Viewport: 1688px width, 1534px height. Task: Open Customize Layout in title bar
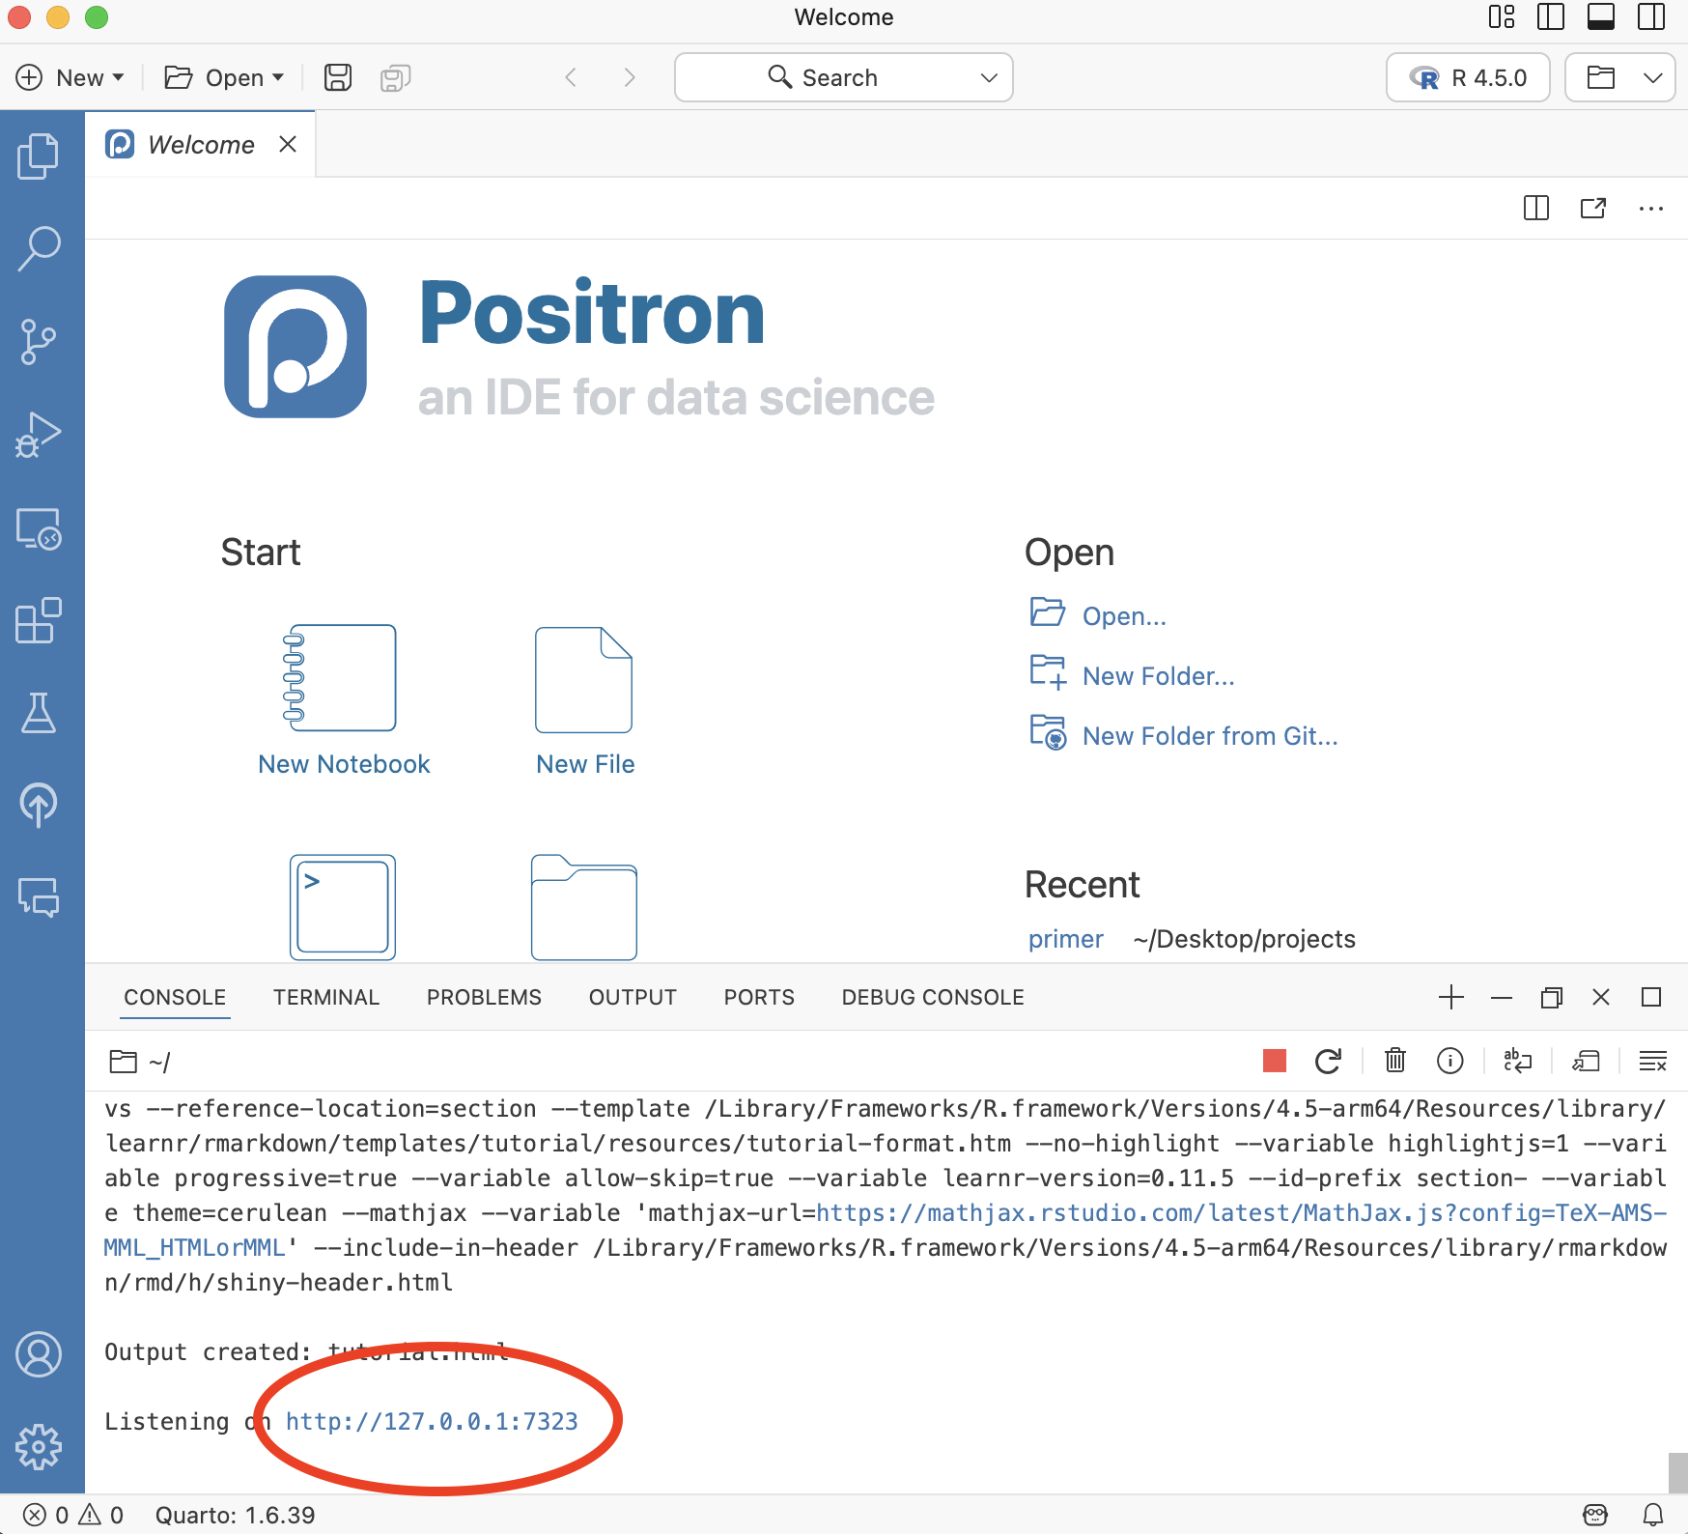pos(1502,16)
